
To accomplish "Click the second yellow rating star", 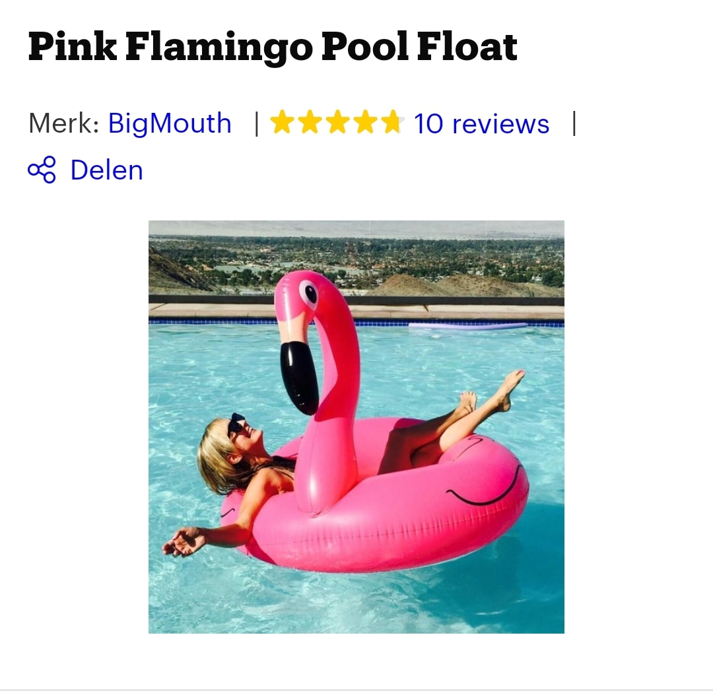I will [310, 123].
